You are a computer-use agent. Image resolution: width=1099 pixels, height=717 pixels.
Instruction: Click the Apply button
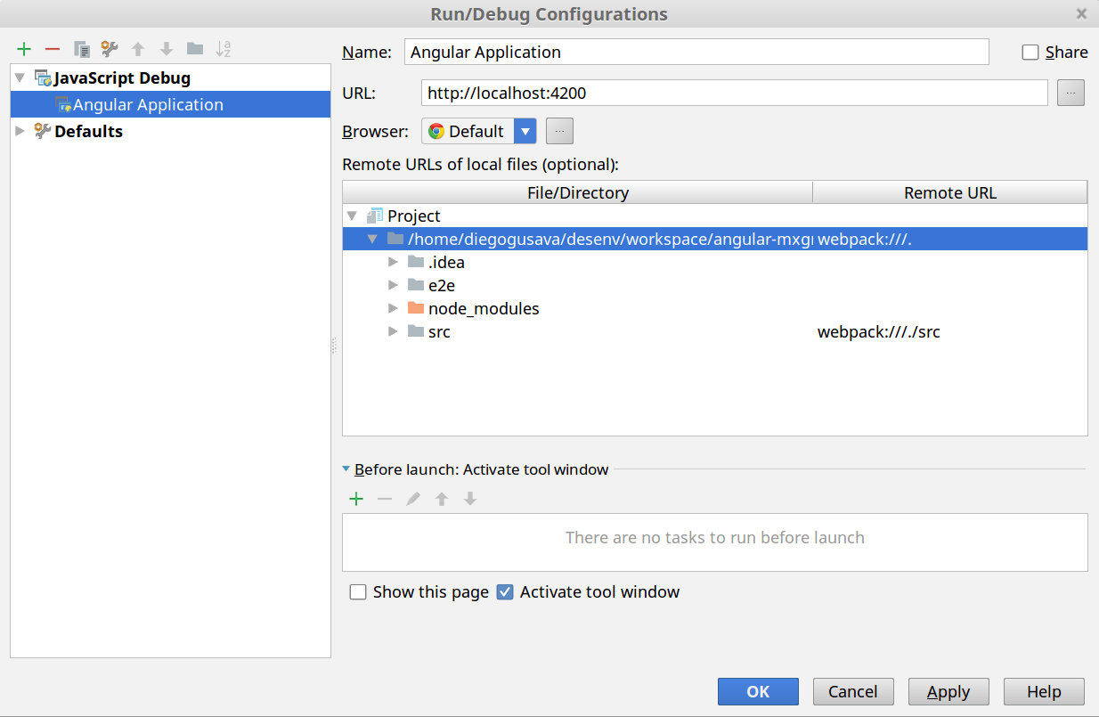click(948, 691)
